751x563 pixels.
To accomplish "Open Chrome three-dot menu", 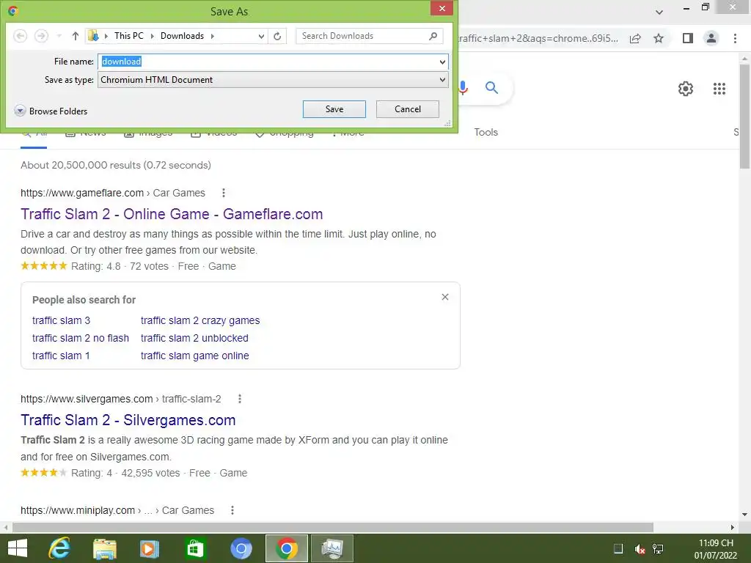I will click(735, 38).
